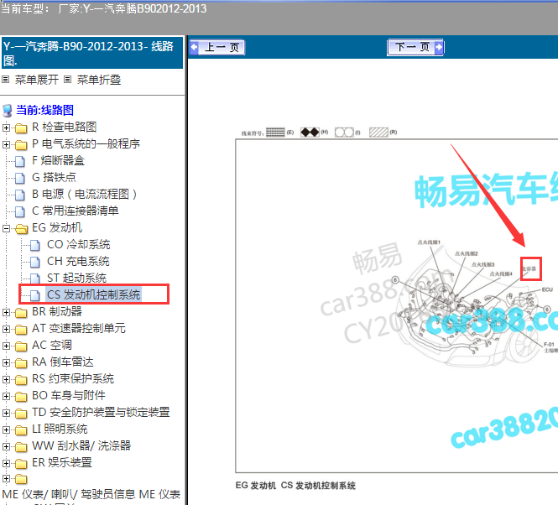Click the 点火线圈1 label in the diagram
558x505 pixels.
(429, 242)
